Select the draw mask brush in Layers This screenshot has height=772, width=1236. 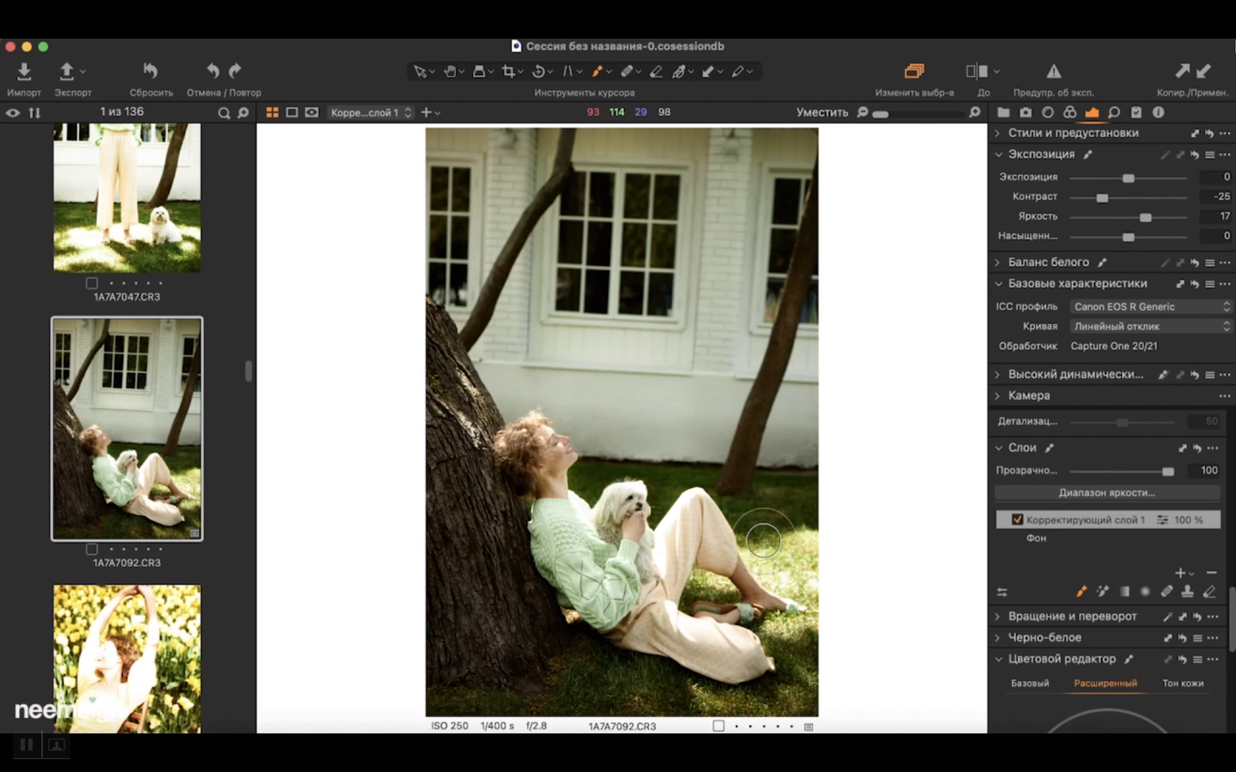click(1081, 591)
